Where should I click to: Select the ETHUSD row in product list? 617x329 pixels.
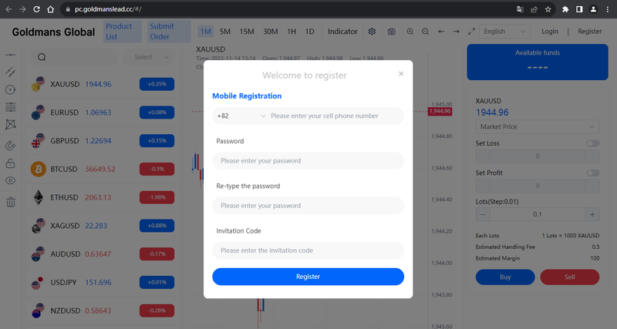pyautogui.click(x=103, y=197)
